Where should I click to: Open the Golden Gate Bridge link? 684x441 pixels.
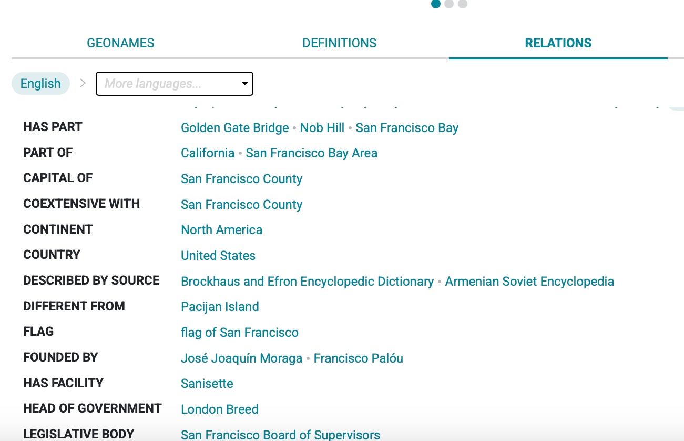click(x=235, y=128)
